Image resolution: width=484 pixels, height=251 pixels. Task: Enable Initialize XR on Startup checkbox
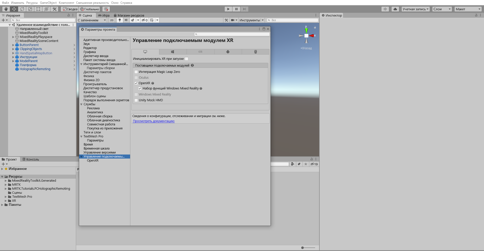pyautogui.click(x=187, y=59)
